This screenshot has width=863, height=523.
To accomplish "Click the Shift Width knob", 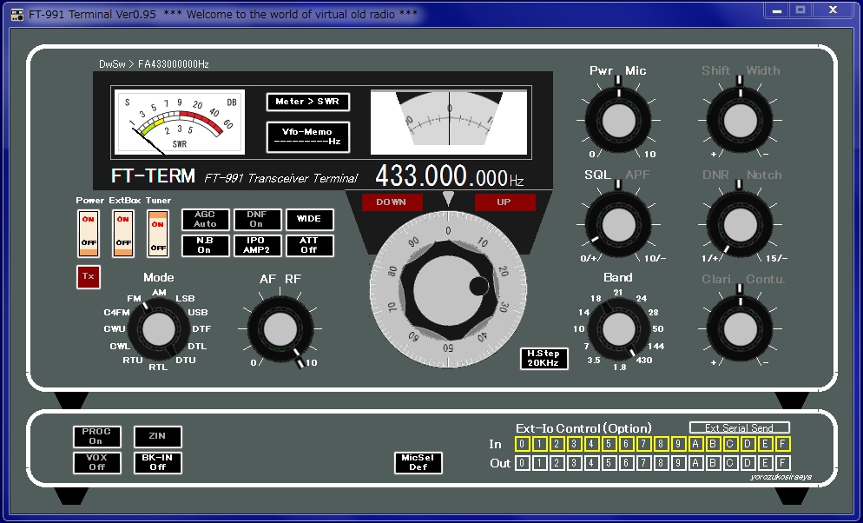I will click(x=740, y=120).
